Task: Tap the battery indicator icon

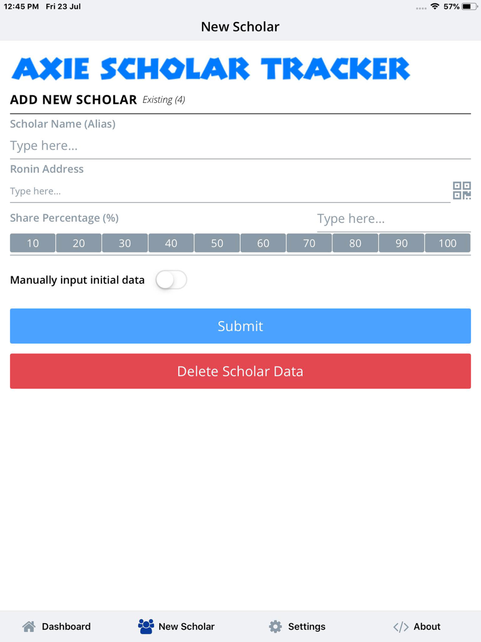Action: [469, 6]
